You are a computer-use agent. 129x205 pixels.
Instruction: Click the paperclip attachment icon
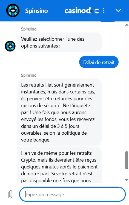point(10,194)
